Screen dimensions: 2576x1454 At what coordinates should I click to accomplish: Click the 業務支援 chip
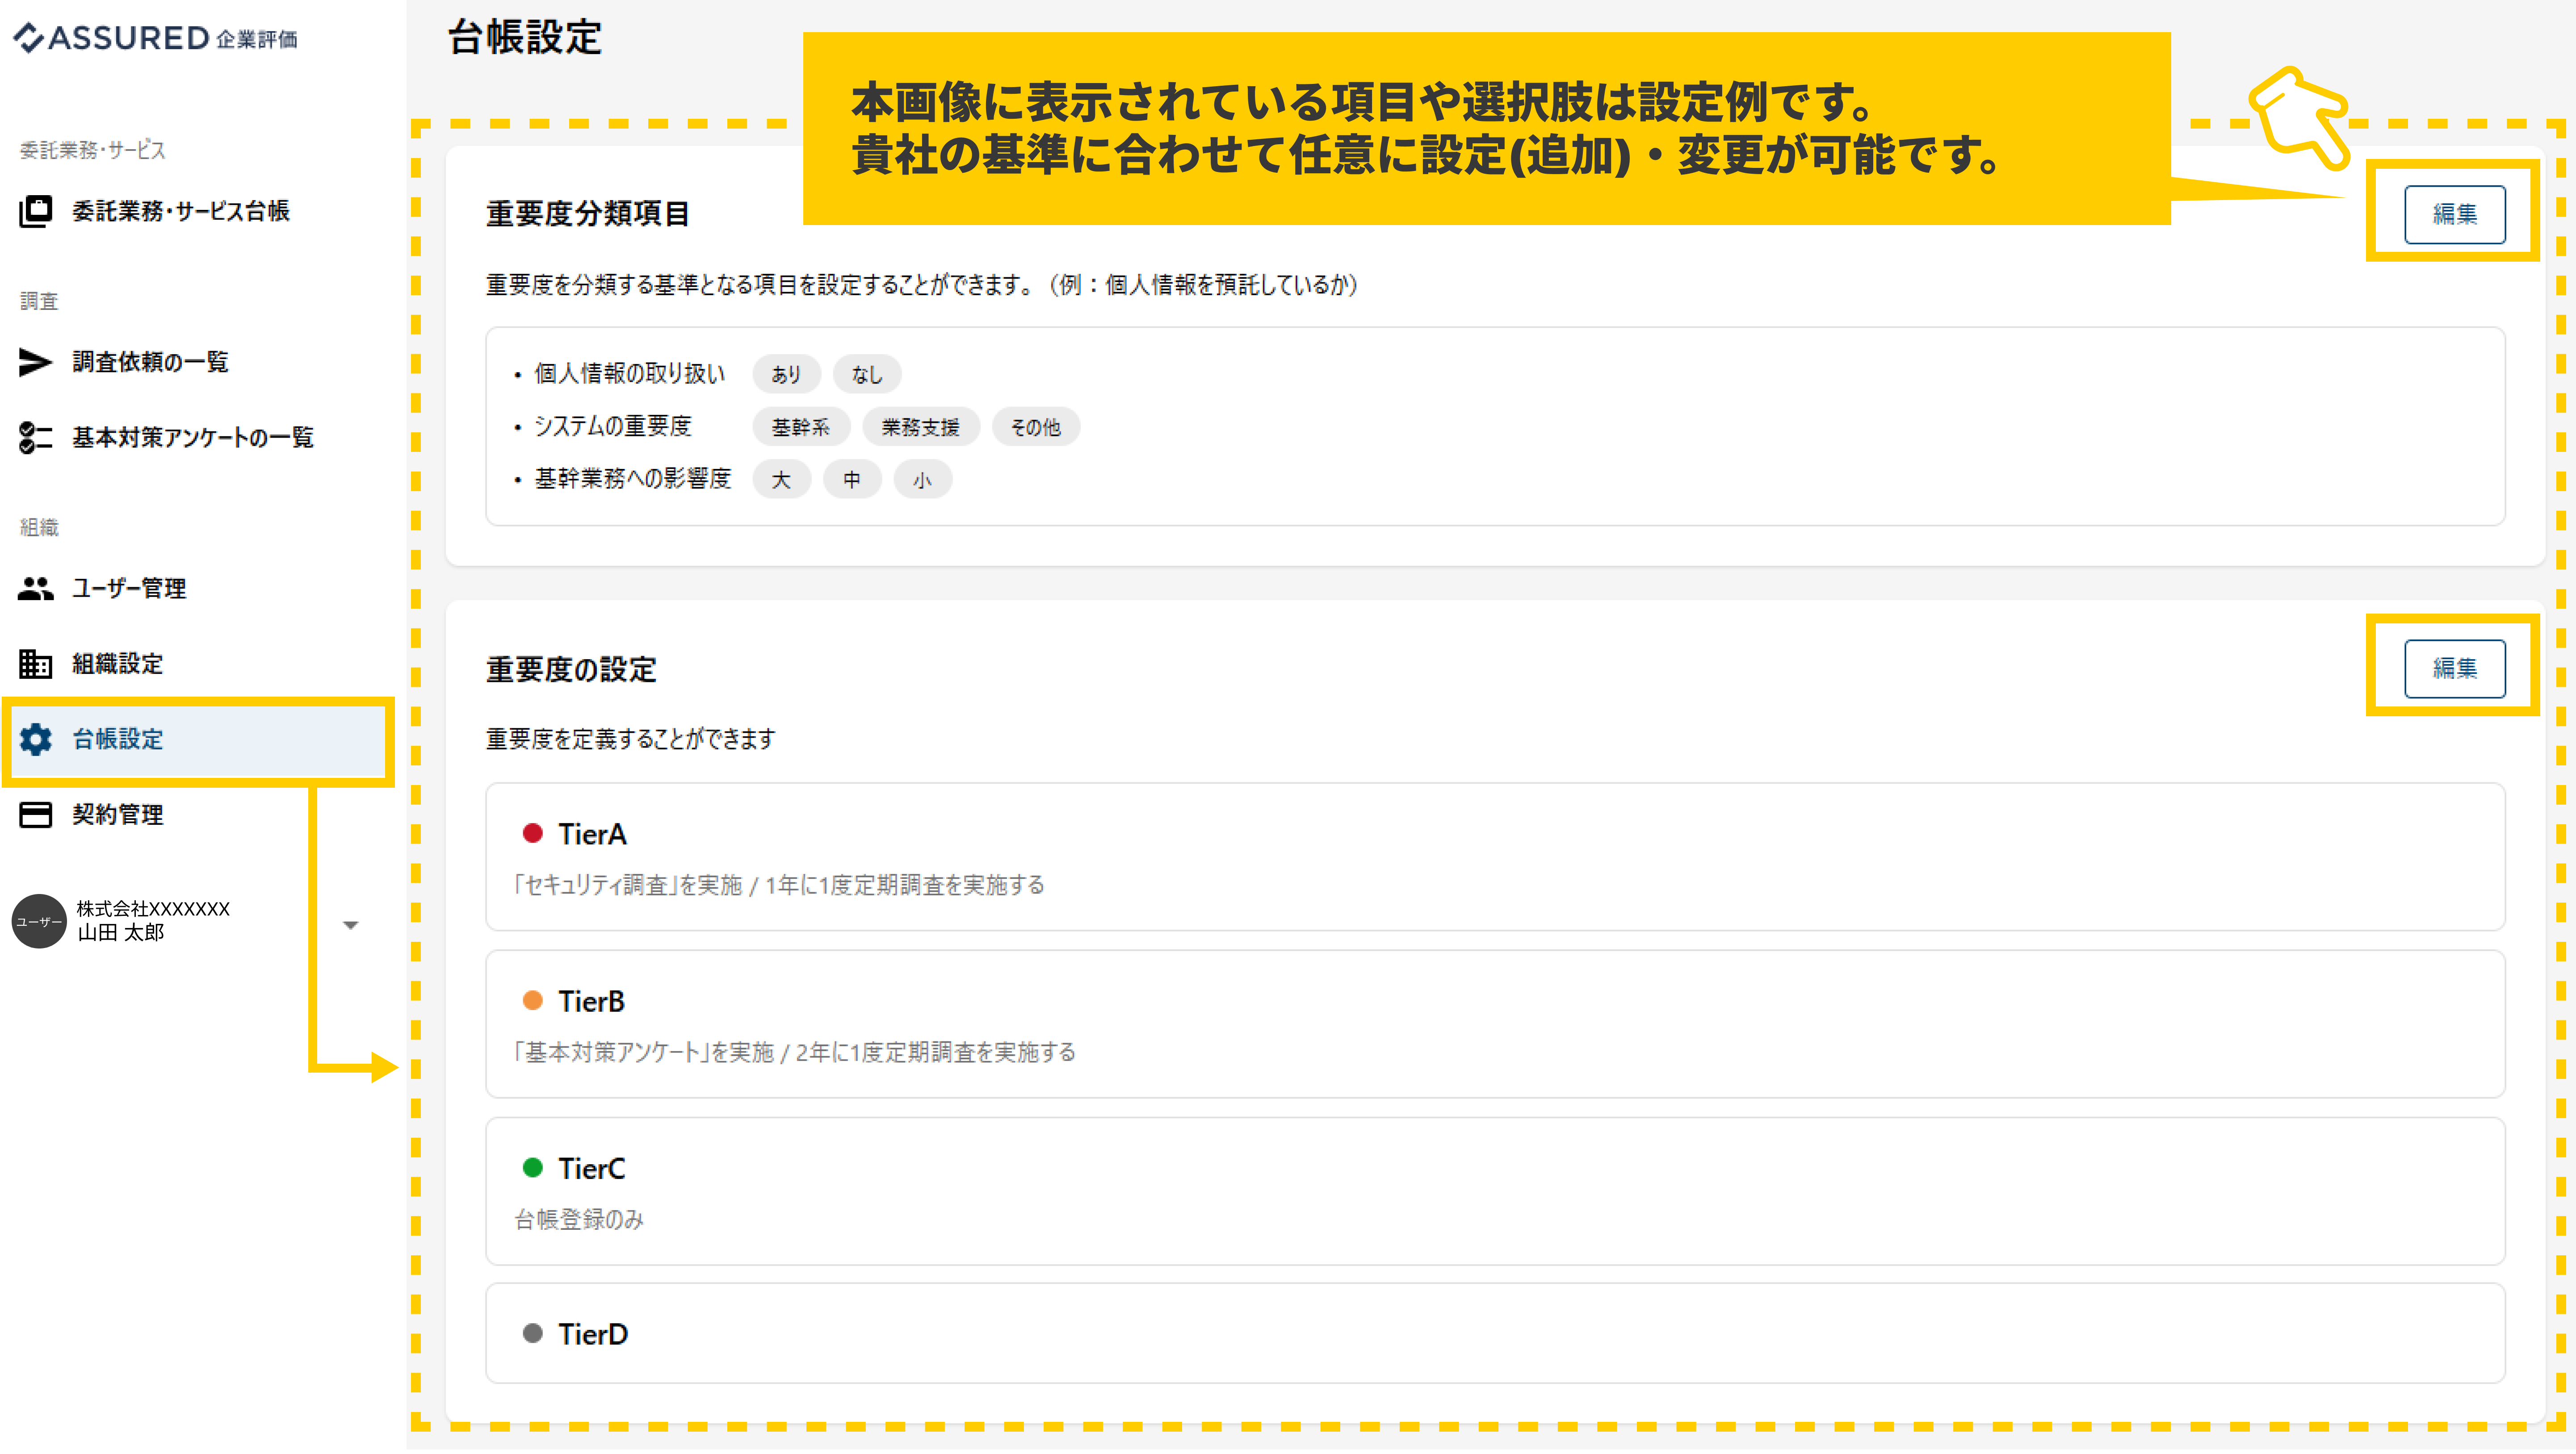pyautogui.click(x=921, y=428)
